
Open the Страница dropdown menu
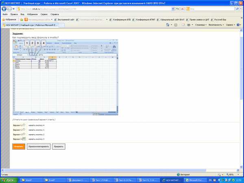pos(201,25)
